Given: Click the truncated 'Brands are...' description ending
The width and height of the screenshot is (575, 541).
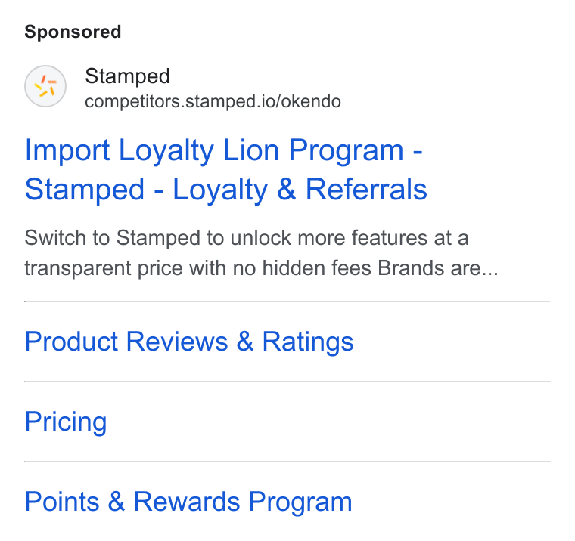Looking at the screenshot, I should 438,268.
